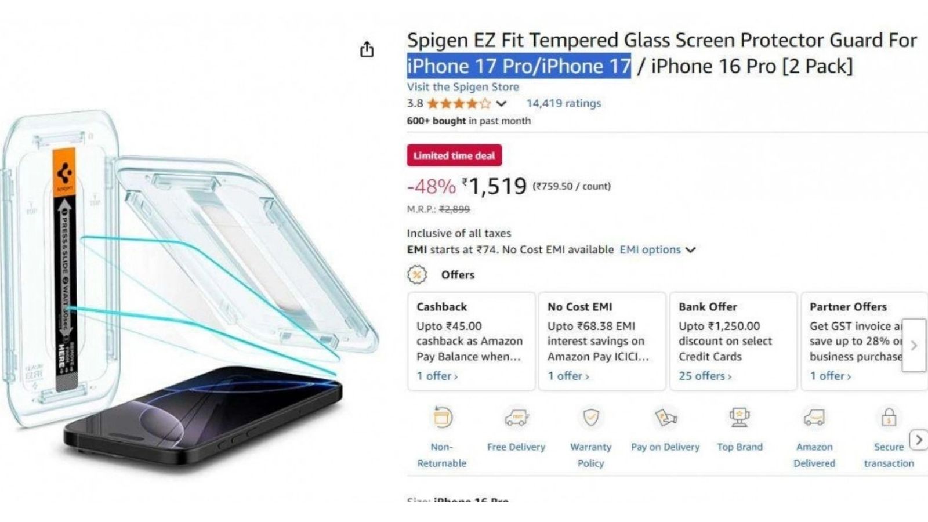The image size is (928, 522).
Task: Click the Limited time deal badge
Action: pyautogui.click(x=454, y=155)
